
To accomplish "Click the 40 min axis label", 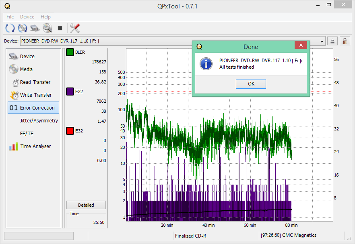I will (208, 225).
